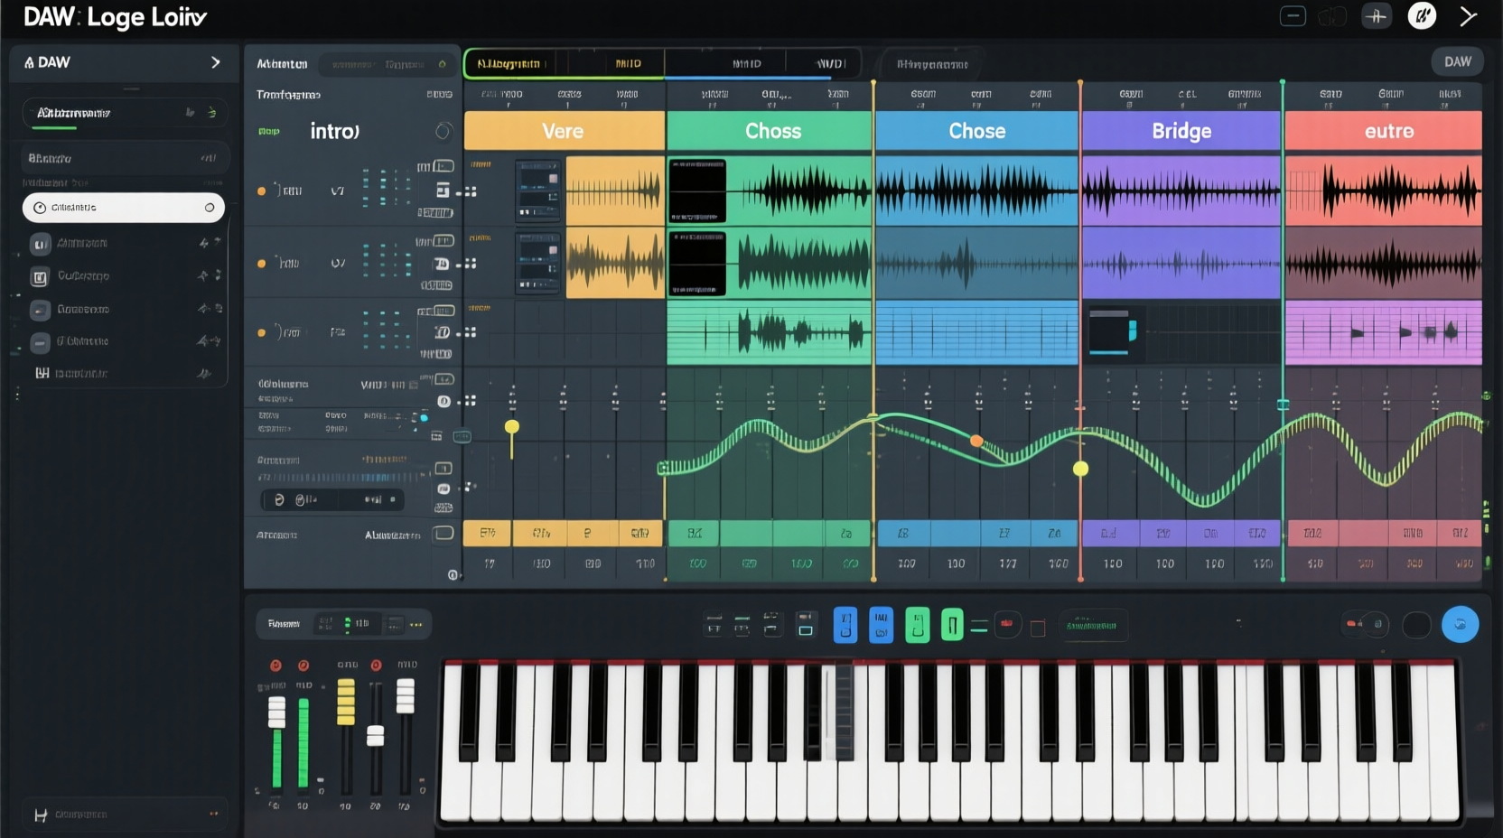This screenshot has height=838, width=1503.
Task: Click the yellow mixer fader handle
Action: [346, 703]
